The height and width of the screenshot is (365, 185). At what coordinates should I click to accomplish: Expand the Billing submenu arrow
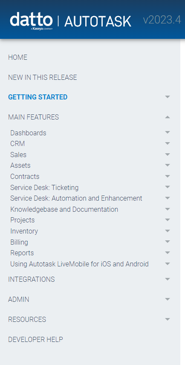(x=168, y=242)
